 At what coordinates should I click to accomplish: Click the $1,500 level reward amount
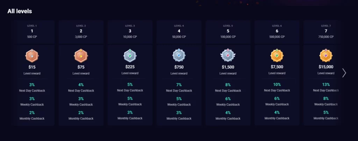pos(228,67)
